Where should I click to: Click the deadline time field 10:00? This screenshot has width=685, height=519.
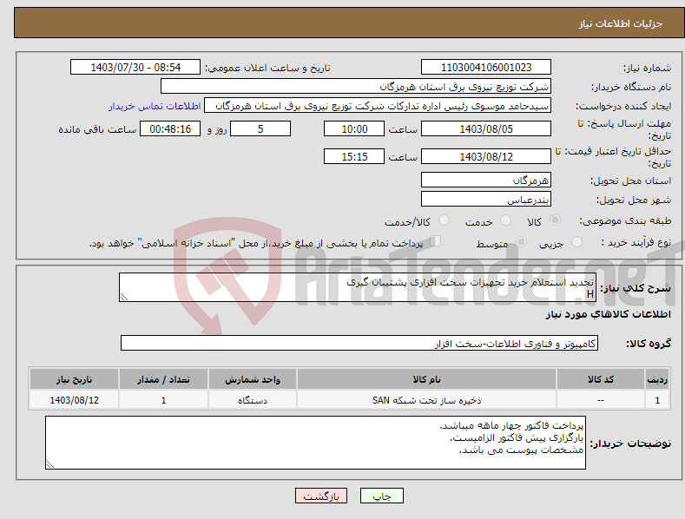click(x=354, y=128)
